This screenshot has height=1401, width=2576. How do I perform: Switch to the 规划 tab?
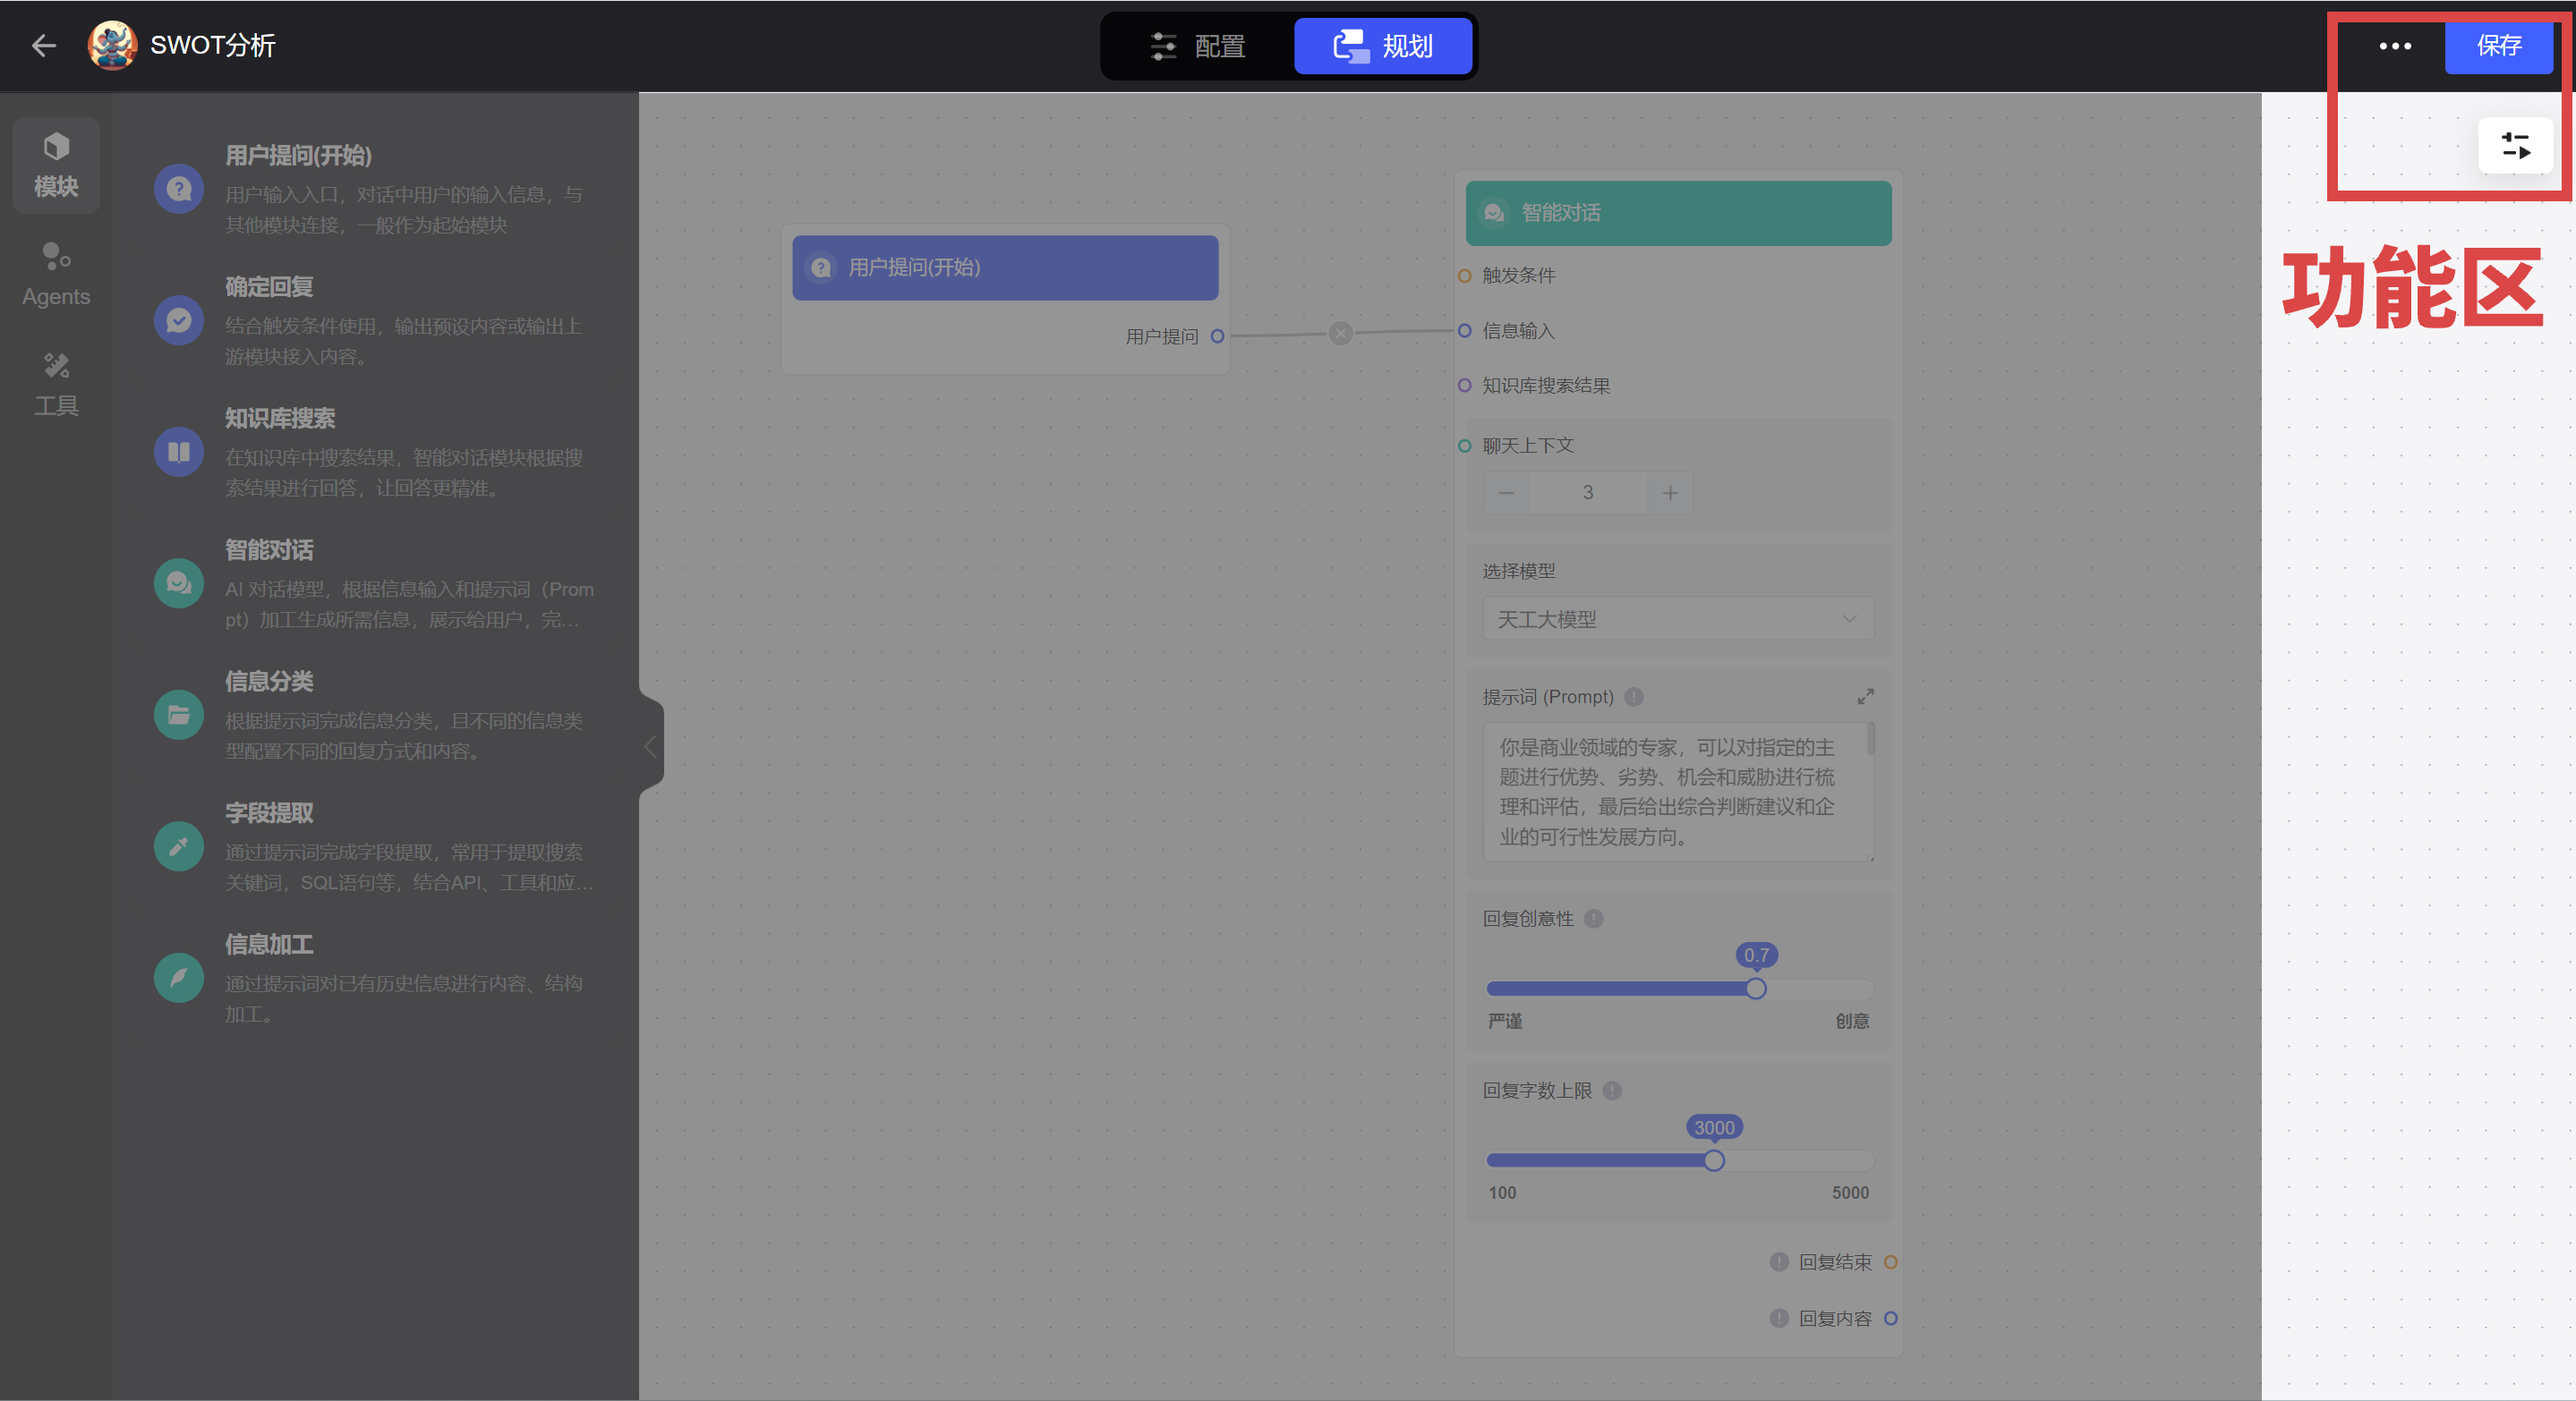click(1383, 46)
